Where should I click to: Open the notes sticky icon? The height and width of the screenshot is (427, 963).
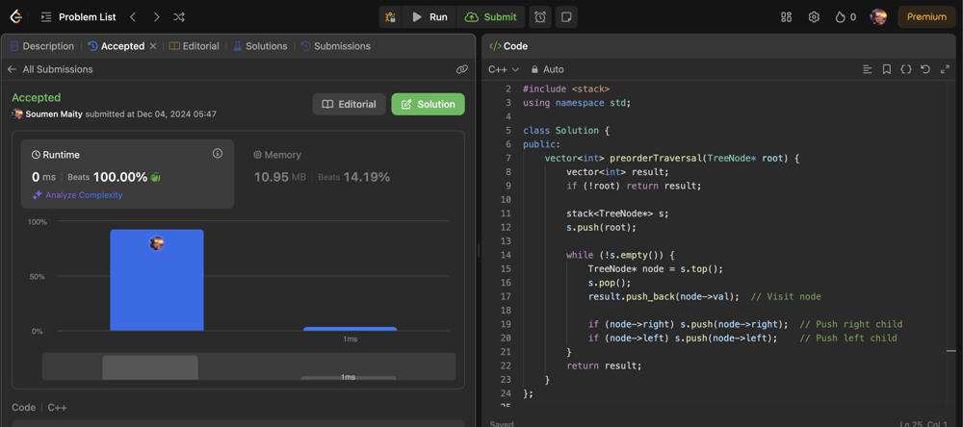point(566,16)
